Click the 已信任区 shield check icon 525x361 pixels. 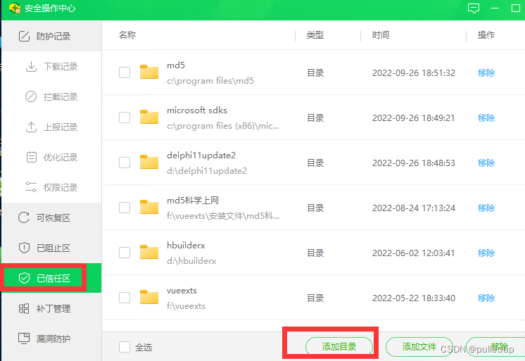click(24, 278)
